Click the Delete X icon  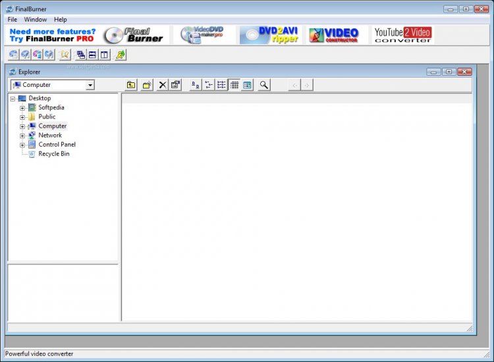tap(163, 85)
